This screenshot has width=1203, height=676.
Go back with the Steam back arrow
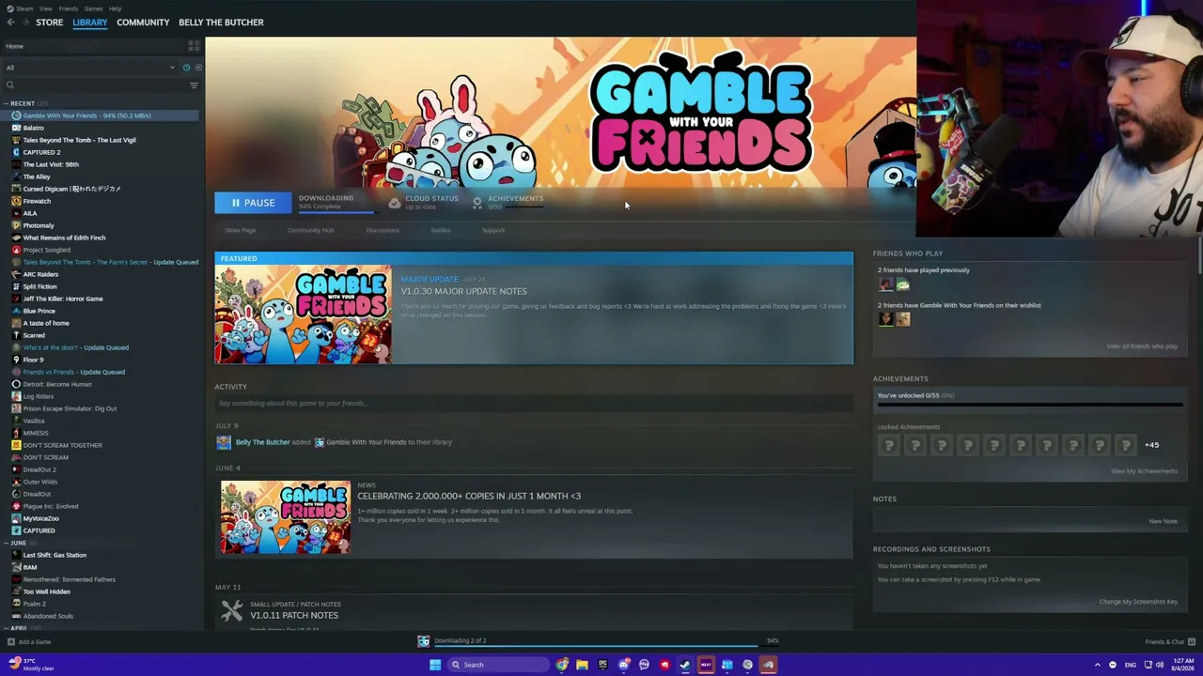tap(10, 23)
